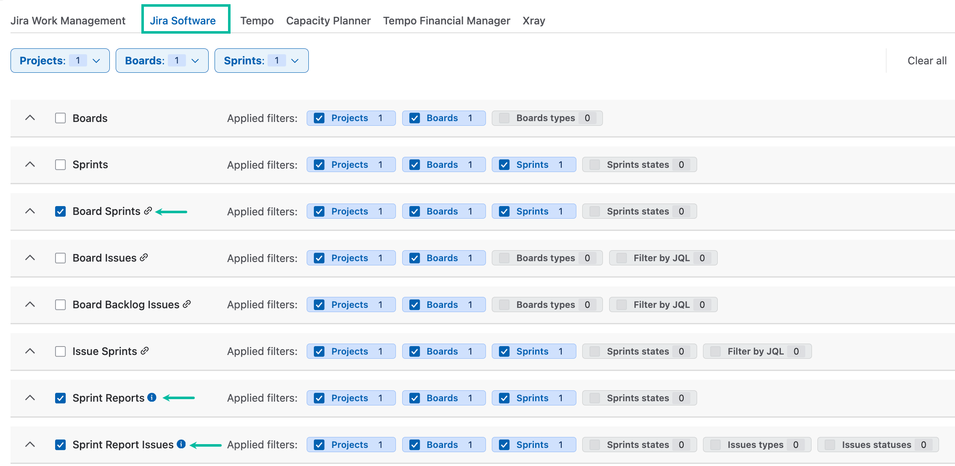Open the info icon next to Sprint Report Issues
This screenshot has height=466, width=955.
pos(181,444)
